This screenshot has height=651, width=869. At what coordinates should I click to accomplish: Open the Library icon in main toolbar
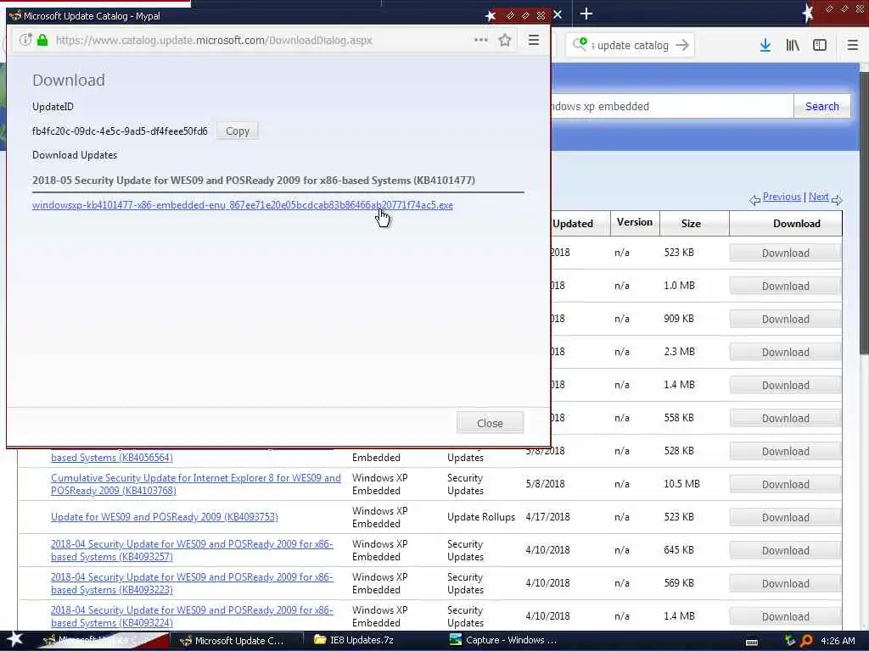pos(793,45)
